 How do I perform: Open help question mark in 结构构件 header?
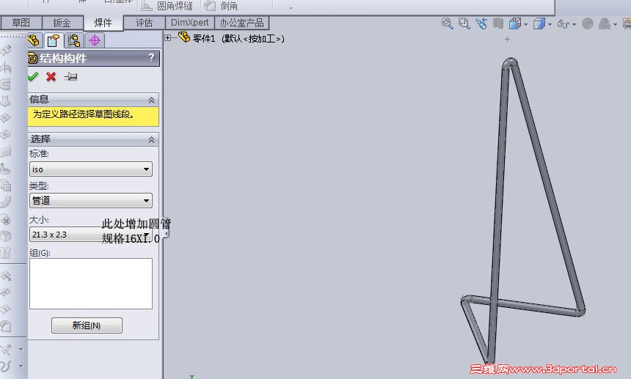151,58
